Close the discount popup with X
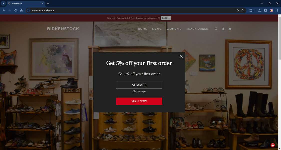 [x=181, y=56]
